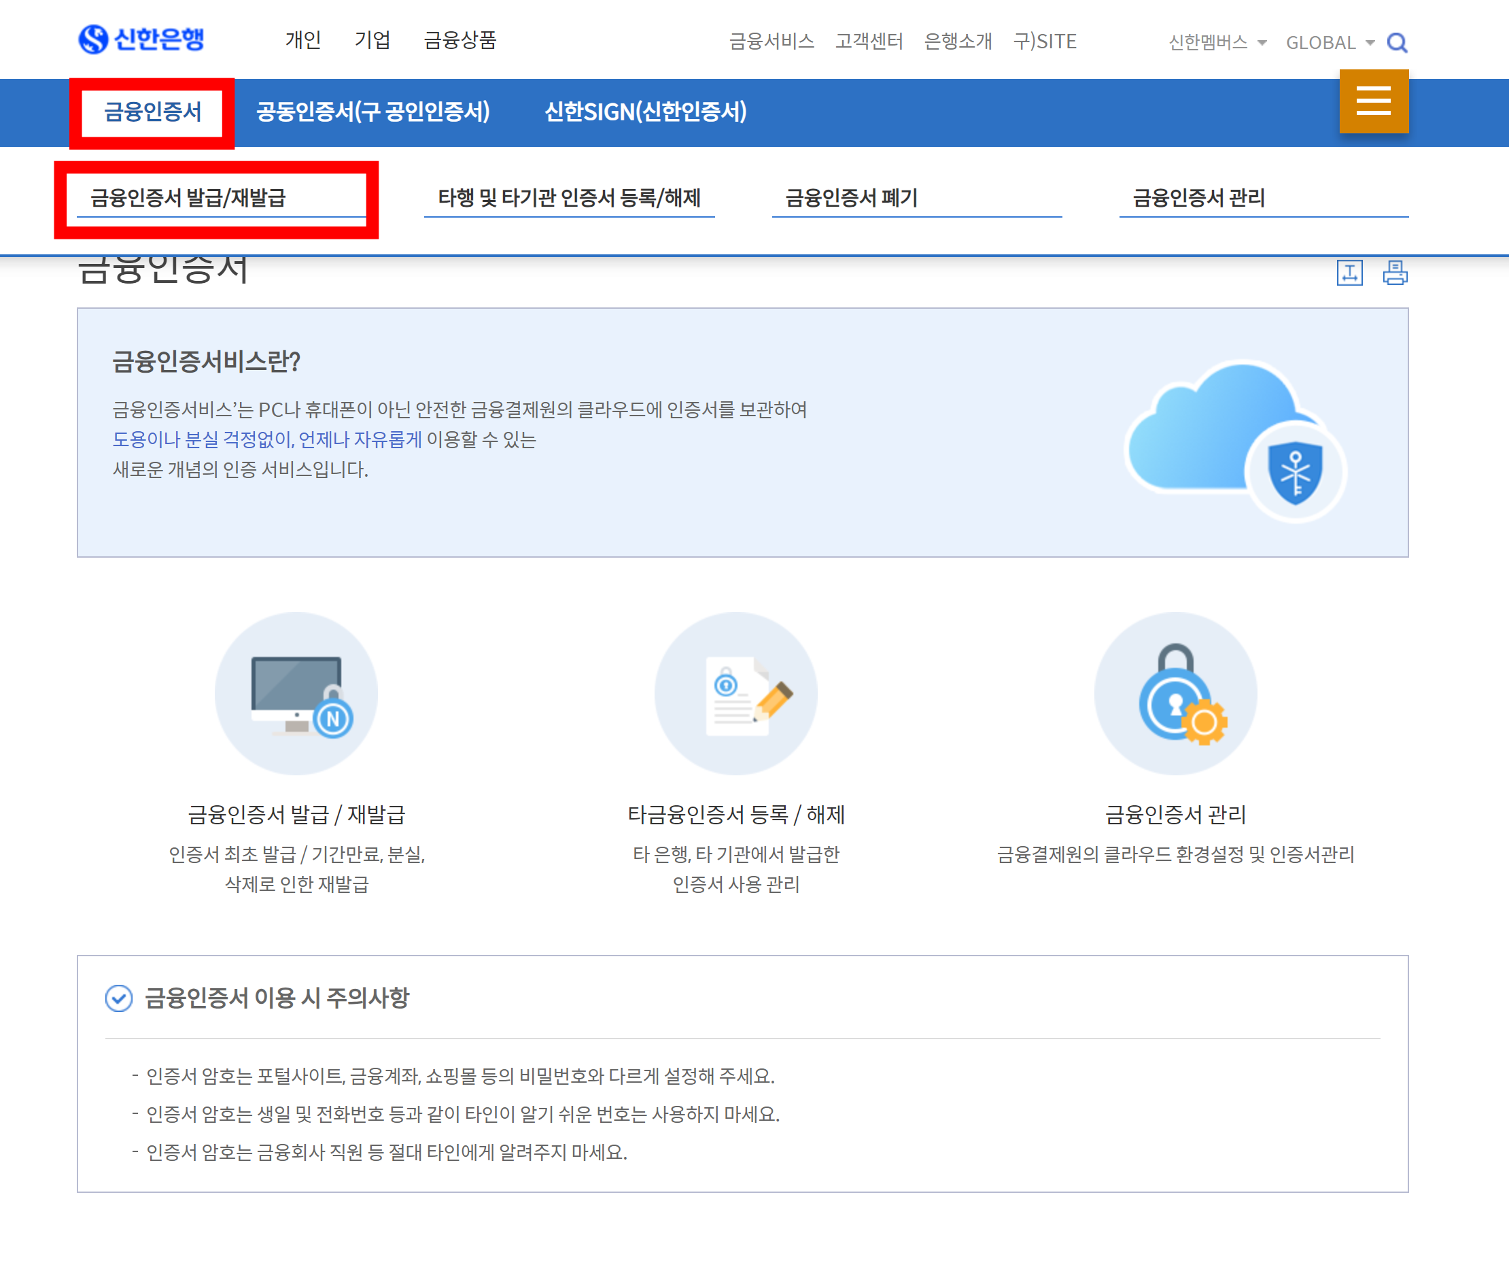The width and height of the screenshot is (1509, 1265).
Task: Click the text size adjust icon
Action: coord(1349,273)
